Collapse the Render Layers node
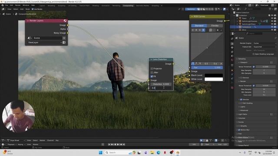The width and height of the screenshot is (278, 156). [28, 21]
